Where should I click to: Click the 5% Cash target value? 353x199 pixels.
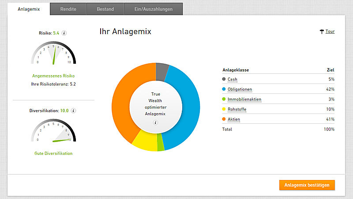[x=331, y=80]
